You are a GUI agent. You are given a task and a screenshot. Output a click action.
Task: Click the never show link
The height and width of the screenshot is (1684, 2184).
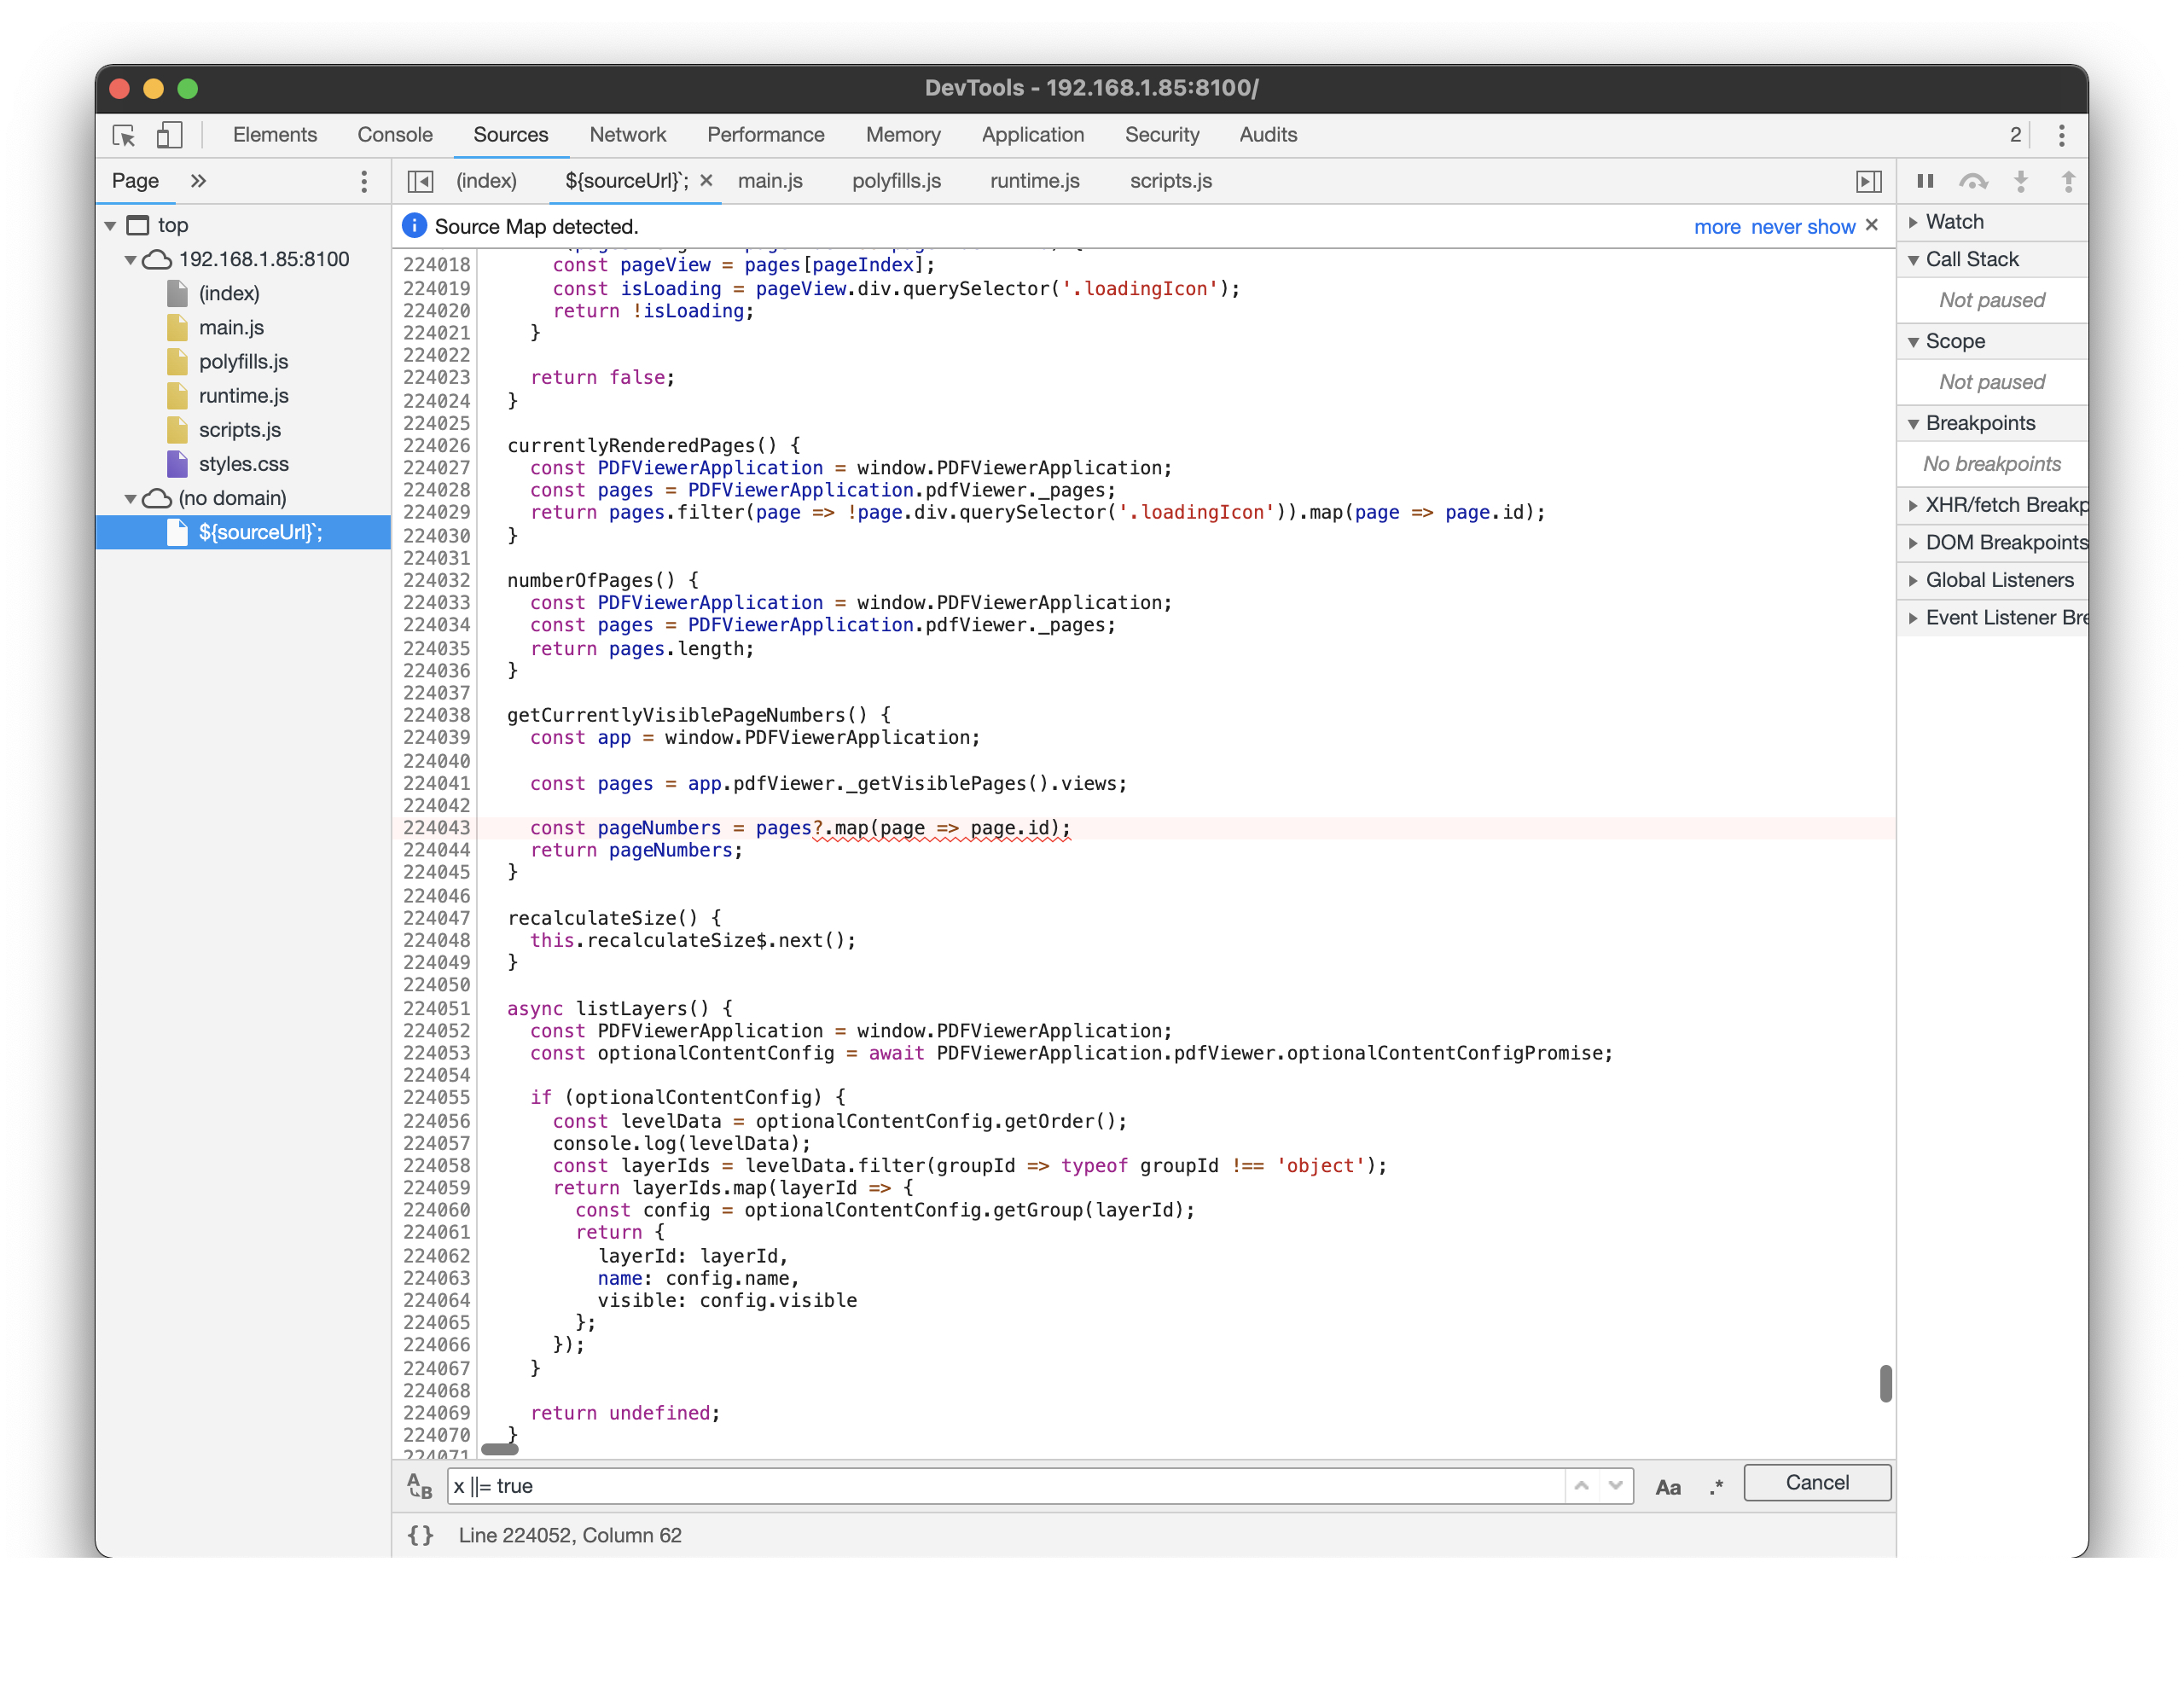pyautogui.click(x=1803, y=226)
